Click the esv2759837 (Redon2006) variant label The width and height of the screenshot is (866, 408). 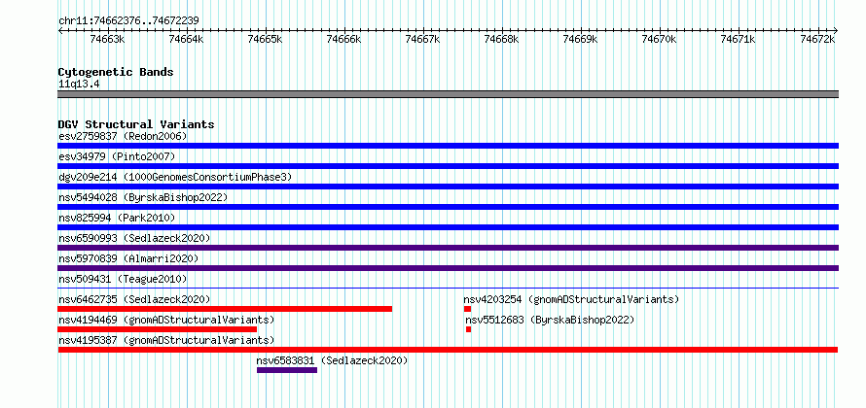(124, 136)
